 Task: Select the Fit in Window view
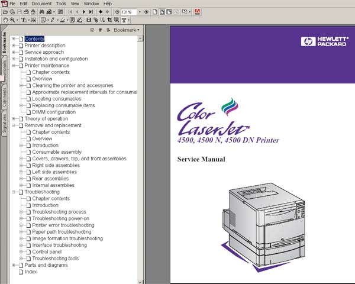tap(162, 12)
